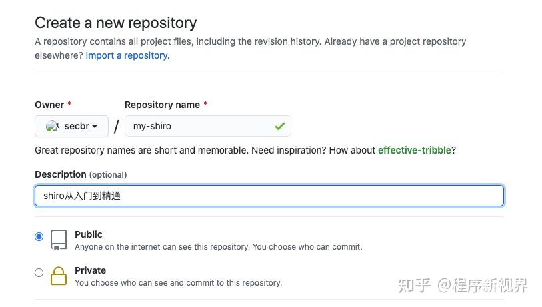Click the Description (optional) label
Screen dimensions: 542x307
click(81, 174)
